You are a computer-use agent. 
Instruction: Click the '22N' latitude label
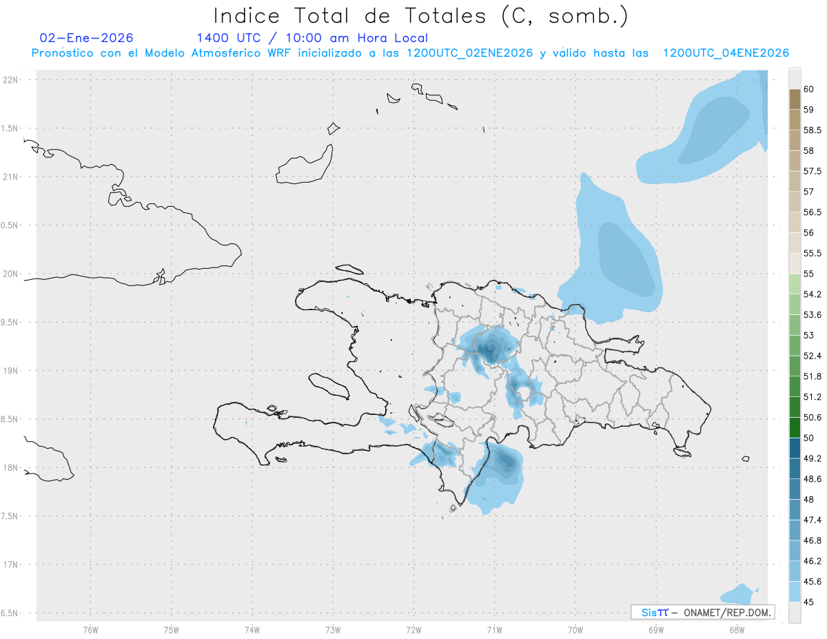[11, 80]
